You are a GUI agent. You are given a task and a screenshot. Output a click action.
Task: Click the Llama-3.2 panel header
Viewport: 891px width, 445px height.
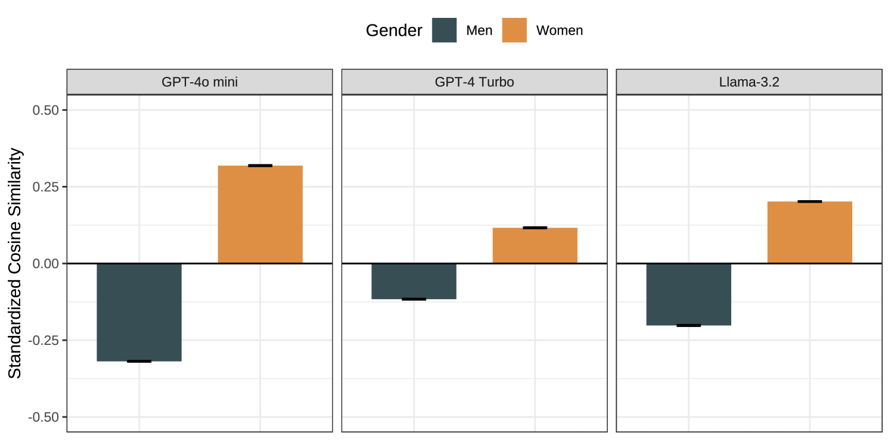coord(749,82)
